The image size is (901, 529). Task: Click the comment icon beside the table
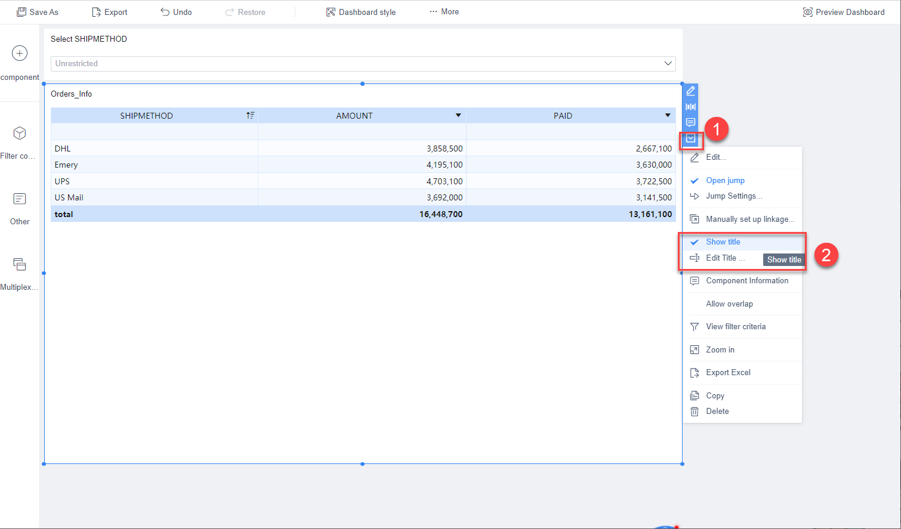click(690, 122)
